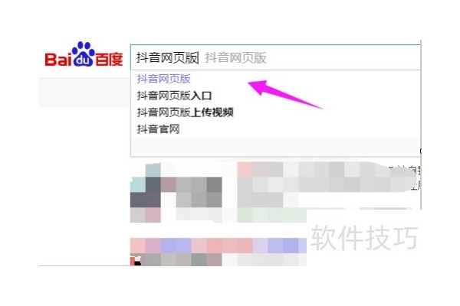
Task: Click the gray footer strip of the suggestion list
Action: click(275, 146)
